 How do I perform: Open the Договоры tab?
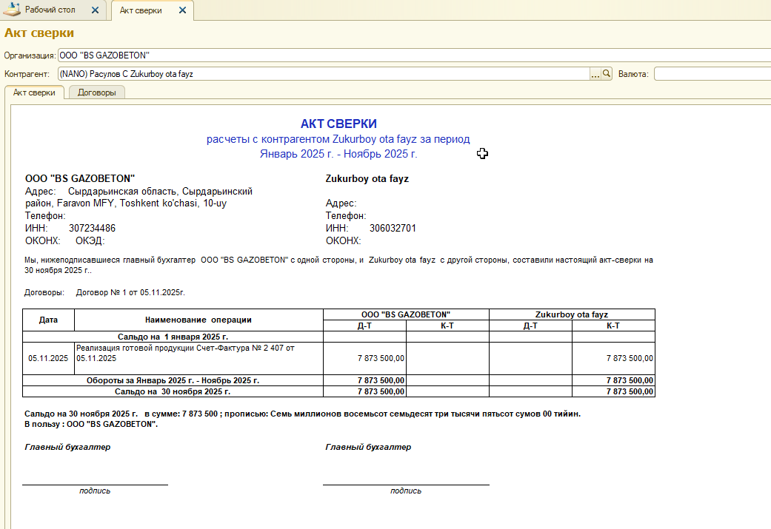(x=97, y=92)
